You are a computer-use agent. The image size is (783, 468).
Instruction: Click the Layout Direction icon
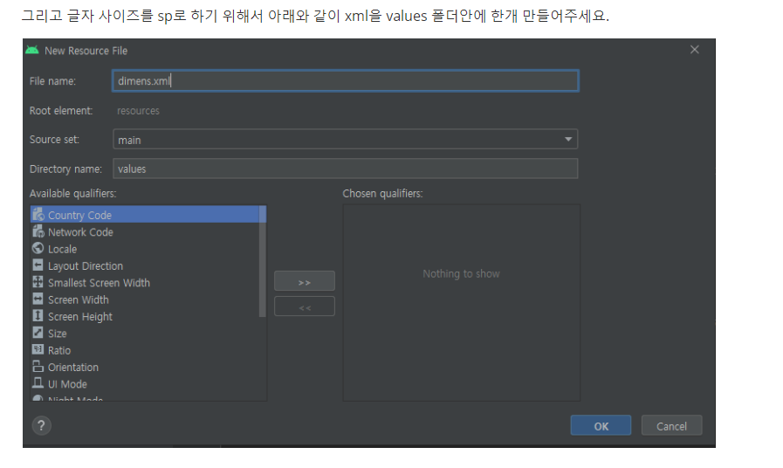click(x=38, y=265)
